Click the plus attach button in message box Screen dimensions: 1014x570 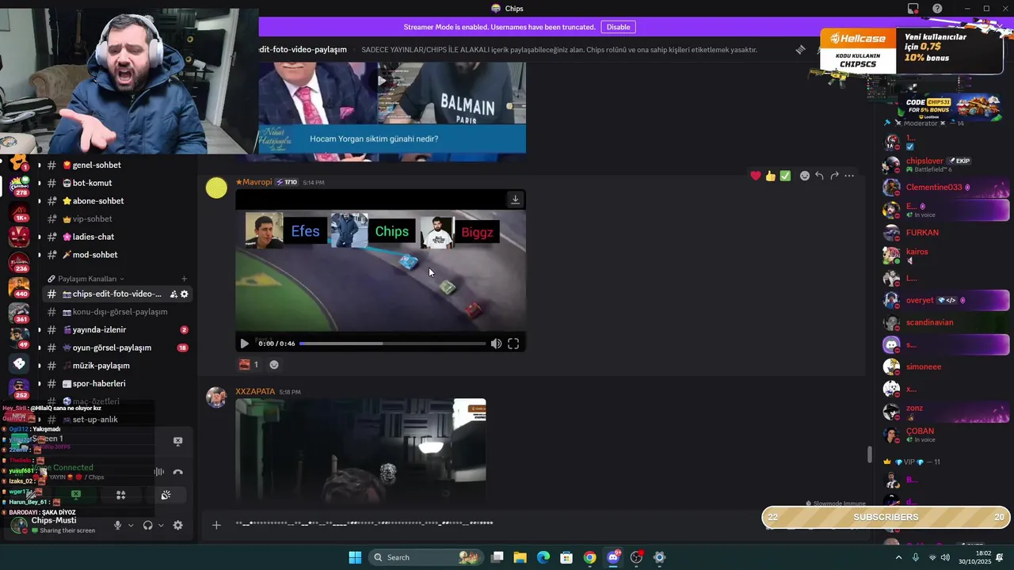pyautogui.click(x=216, y=525)
